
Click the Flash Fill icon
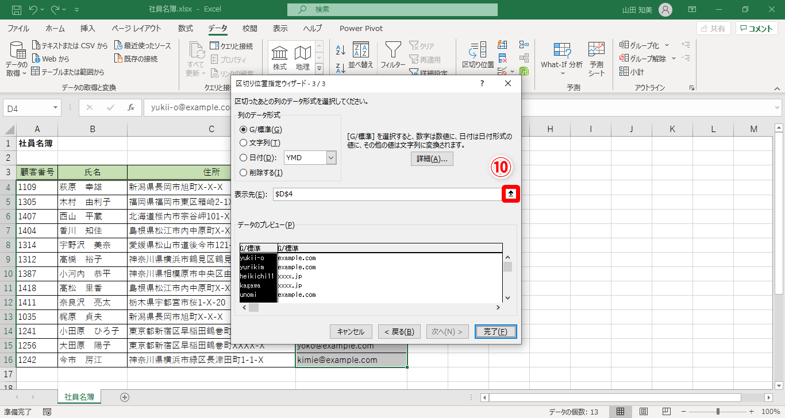pos(503,45)
